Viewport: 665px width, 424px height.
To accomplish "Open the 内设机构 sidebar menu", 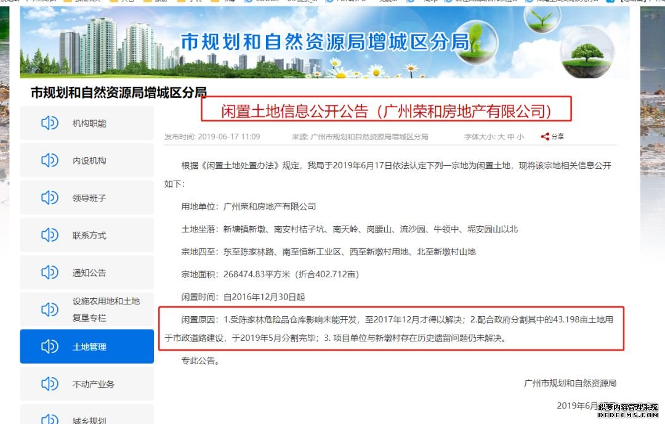I will pyautogui.click(x=87, y=160).
